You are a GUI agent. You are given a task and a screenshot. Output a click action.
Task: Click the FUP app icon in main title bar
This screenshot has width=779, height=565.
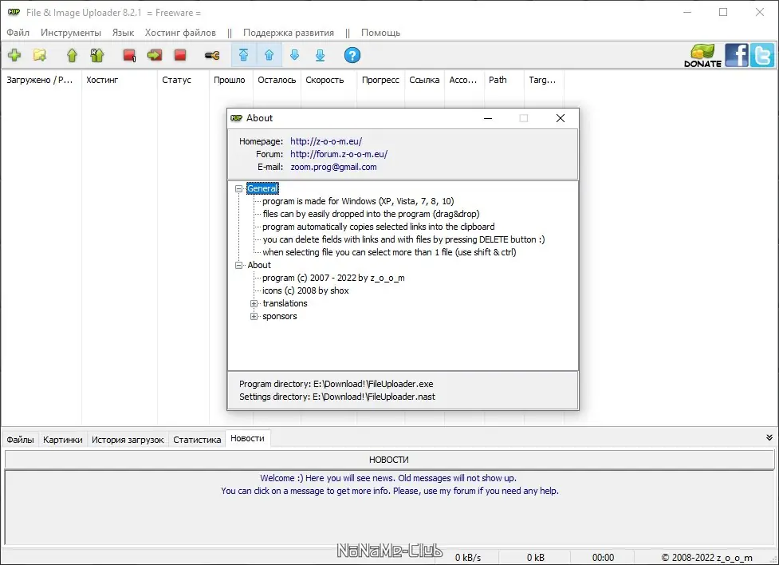[x=14, y=12]
